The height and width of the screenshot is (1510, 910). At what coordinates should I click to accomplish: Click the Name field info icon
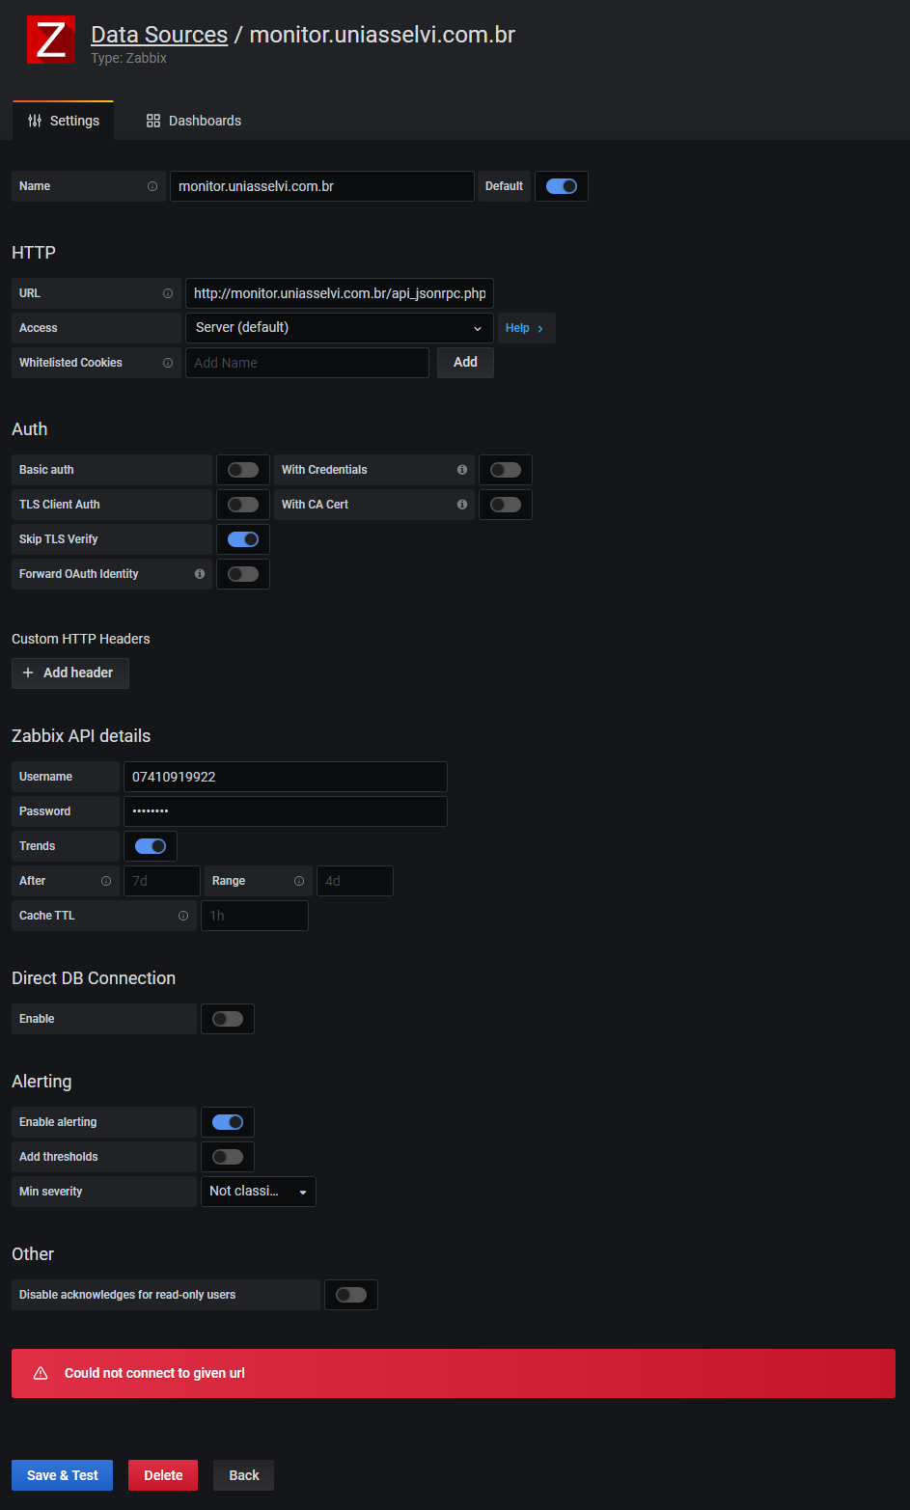(152, 186)
